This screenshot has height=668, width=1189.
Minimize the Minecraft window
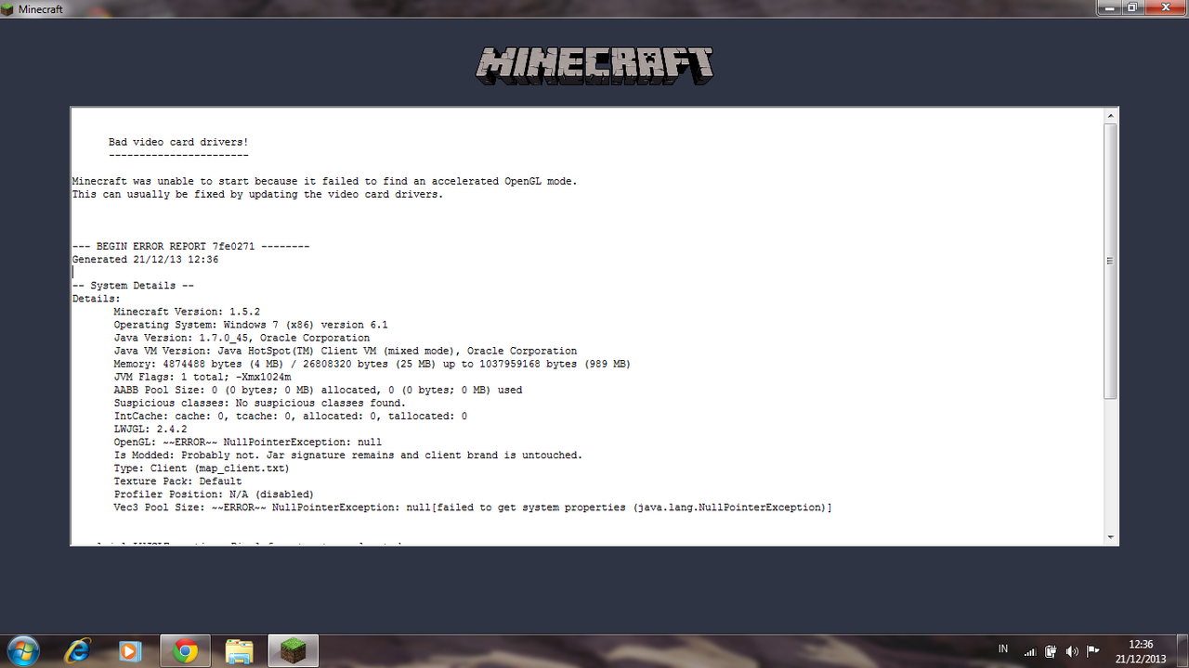pos(1109,7)
